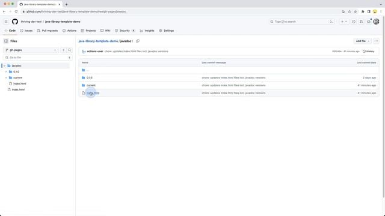Open the Add file dropdown

pos(362,41)
